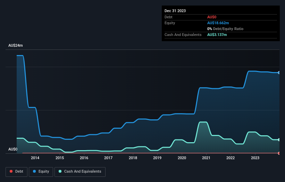Select the 2014 x-axis label
The height and width of the screenshot is (182, 285).
pos(35,158)
